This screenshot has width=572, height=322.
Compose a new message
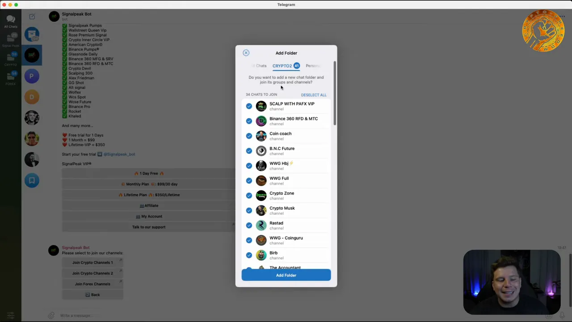click(x=32, y=17)
